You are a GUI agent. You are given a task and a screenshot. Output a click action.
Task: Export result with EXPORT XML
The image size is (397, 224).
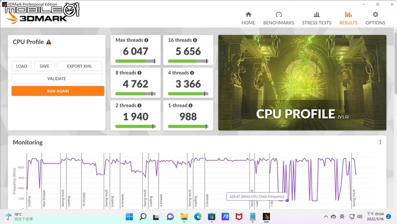click(79, 66)
